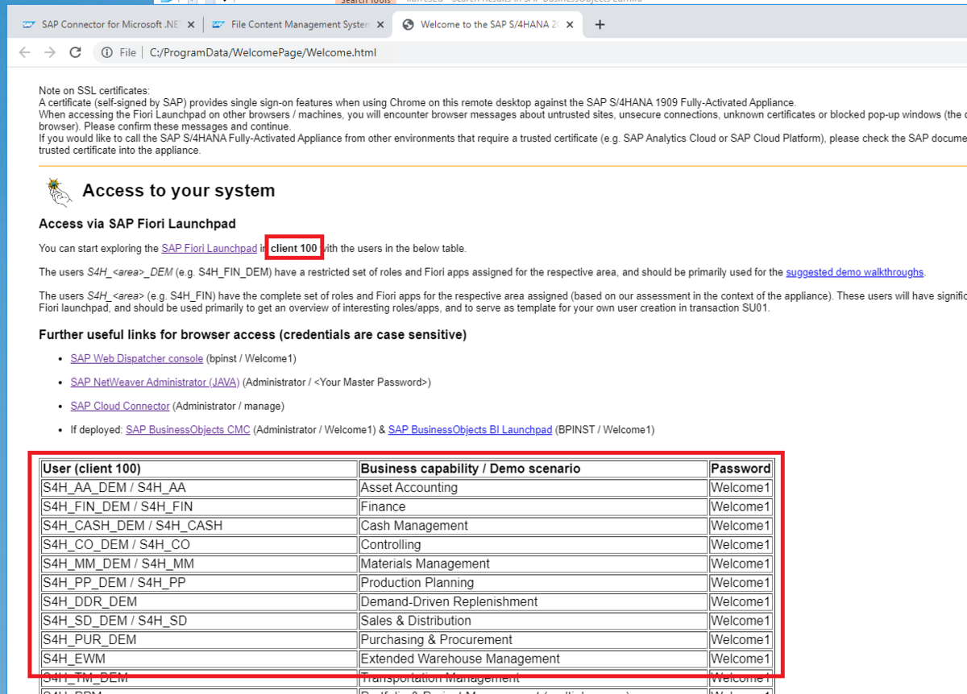Image resolution: width=967 pixels, height=694 pixels.
Task: Click the Sales & Distribution cell
Action: pyautogui.click(x=533, y=621)
